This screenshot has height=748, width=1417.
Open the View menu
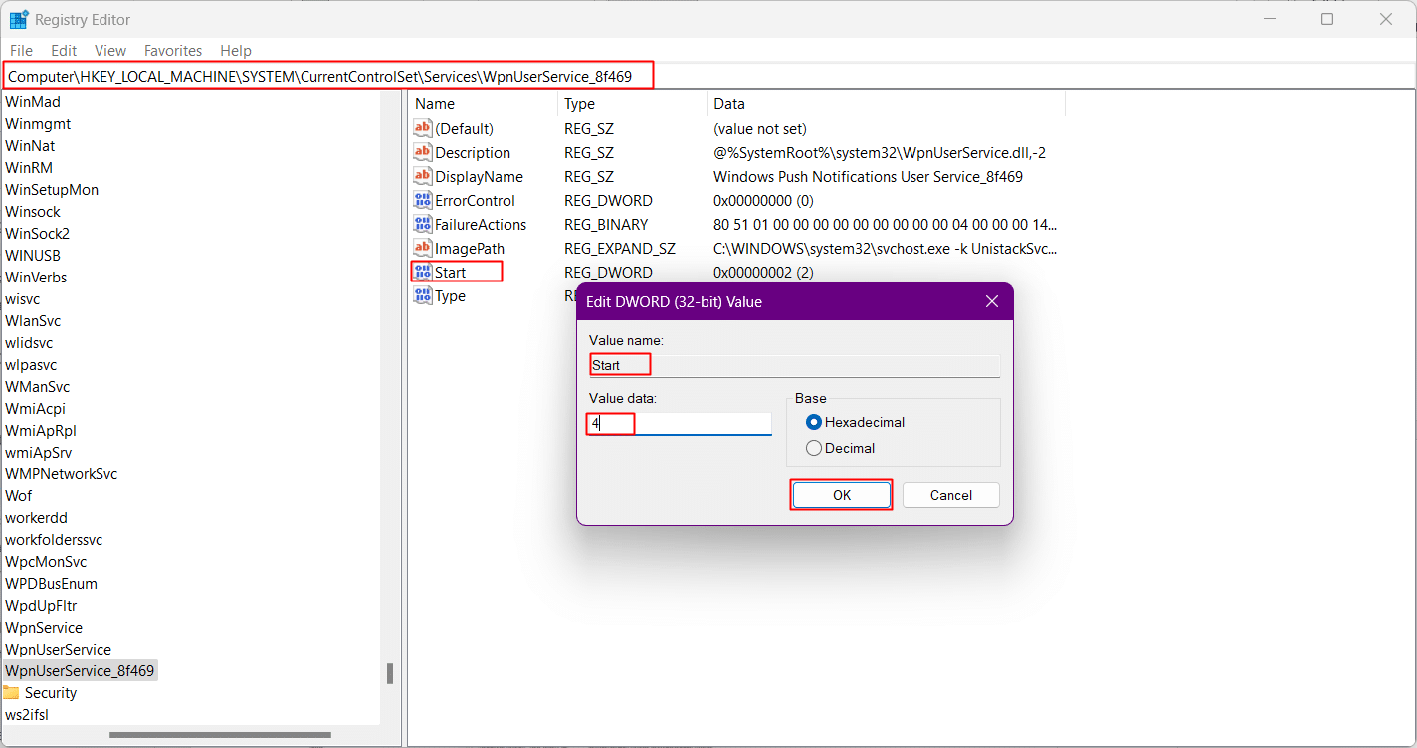click(110, 50)
